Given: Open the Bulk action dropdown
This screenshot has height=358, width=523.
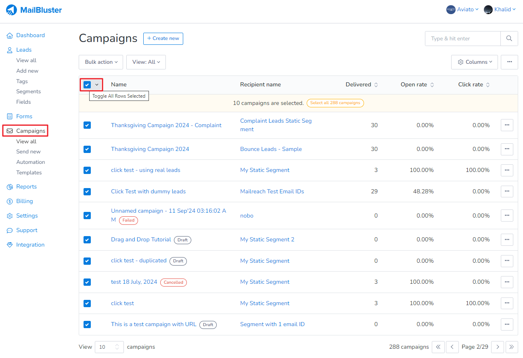Looking at the screenshot, I should pyautogui.click(x=101, y=62).
